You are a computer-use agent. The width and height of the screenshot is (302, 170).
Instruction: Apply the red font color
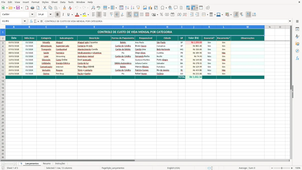(x=77, y=15)
